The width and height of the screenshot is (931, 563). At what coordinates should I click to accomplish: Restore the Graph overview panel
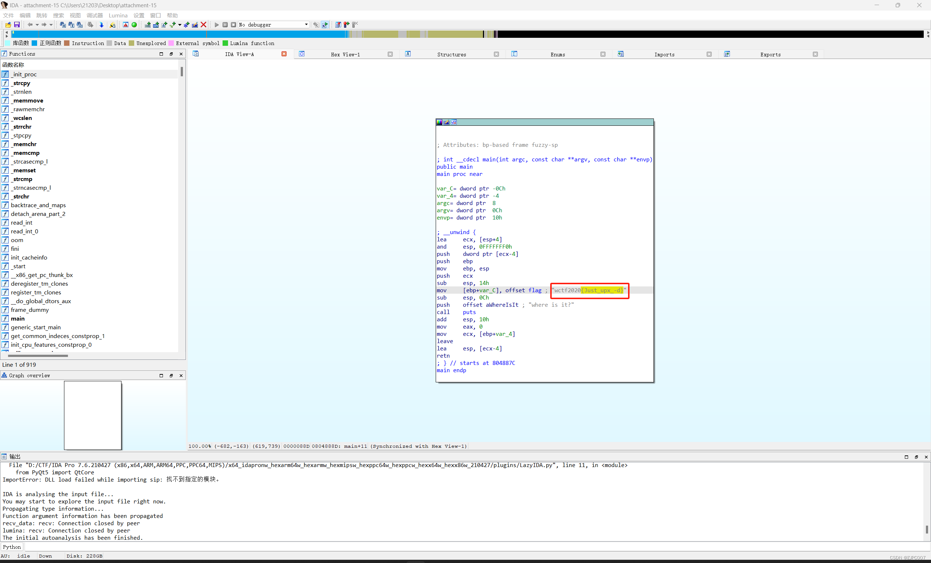(x=171, y=376)
